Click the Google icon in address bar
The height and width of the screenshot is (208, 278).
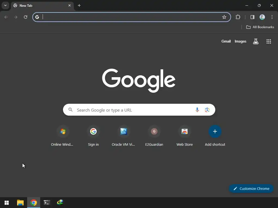pyautogui.click(x=37, y=17)
